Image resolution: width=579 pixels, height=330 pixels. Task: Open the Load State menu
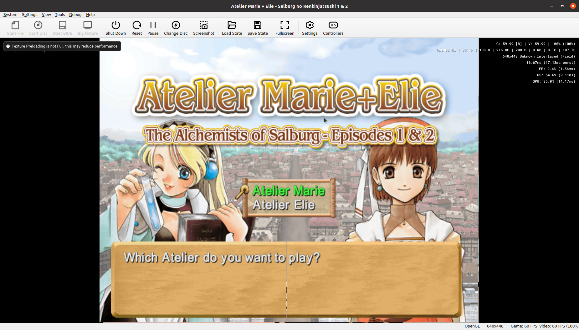(232, 28)
